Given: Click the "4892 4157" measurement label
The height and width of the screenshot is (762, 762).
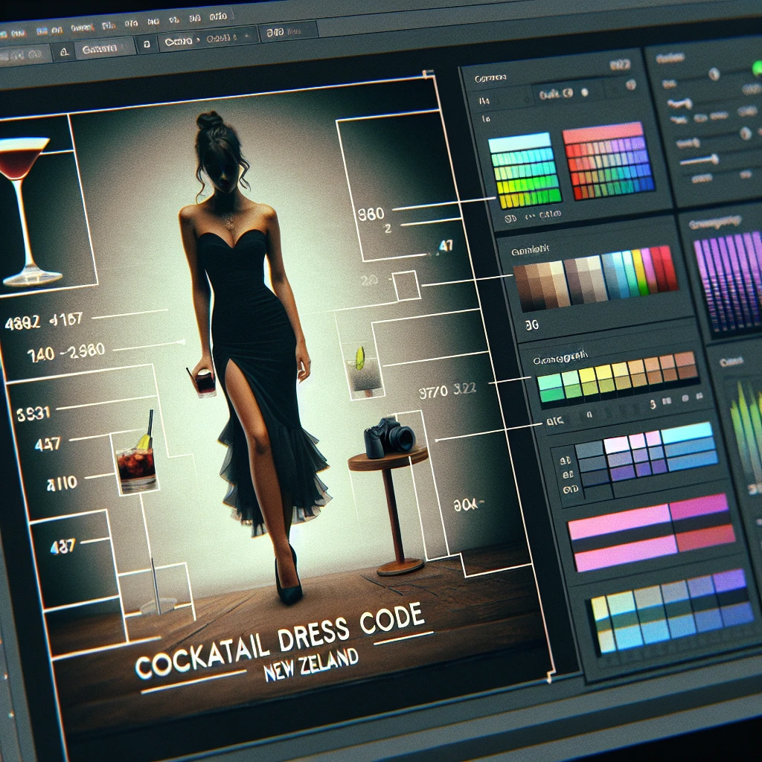Looking at the screenshot, I should pyautogui.click(x=44, y=321).
